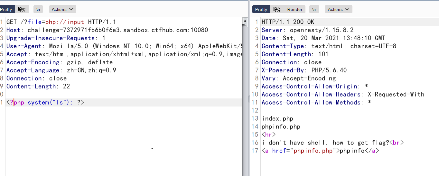Click phpinfo.php on line 14
The width and height of the screenshot is (439, 176).
tap(281, 126)
